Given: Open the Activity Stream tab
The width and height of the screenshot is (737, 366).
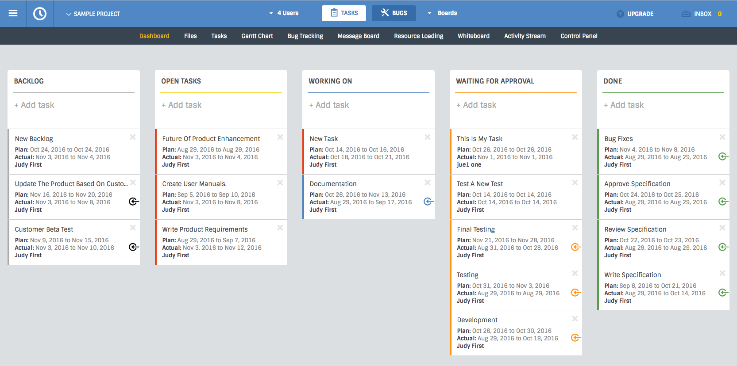Looking at the screenshot, I should [525, 36].
